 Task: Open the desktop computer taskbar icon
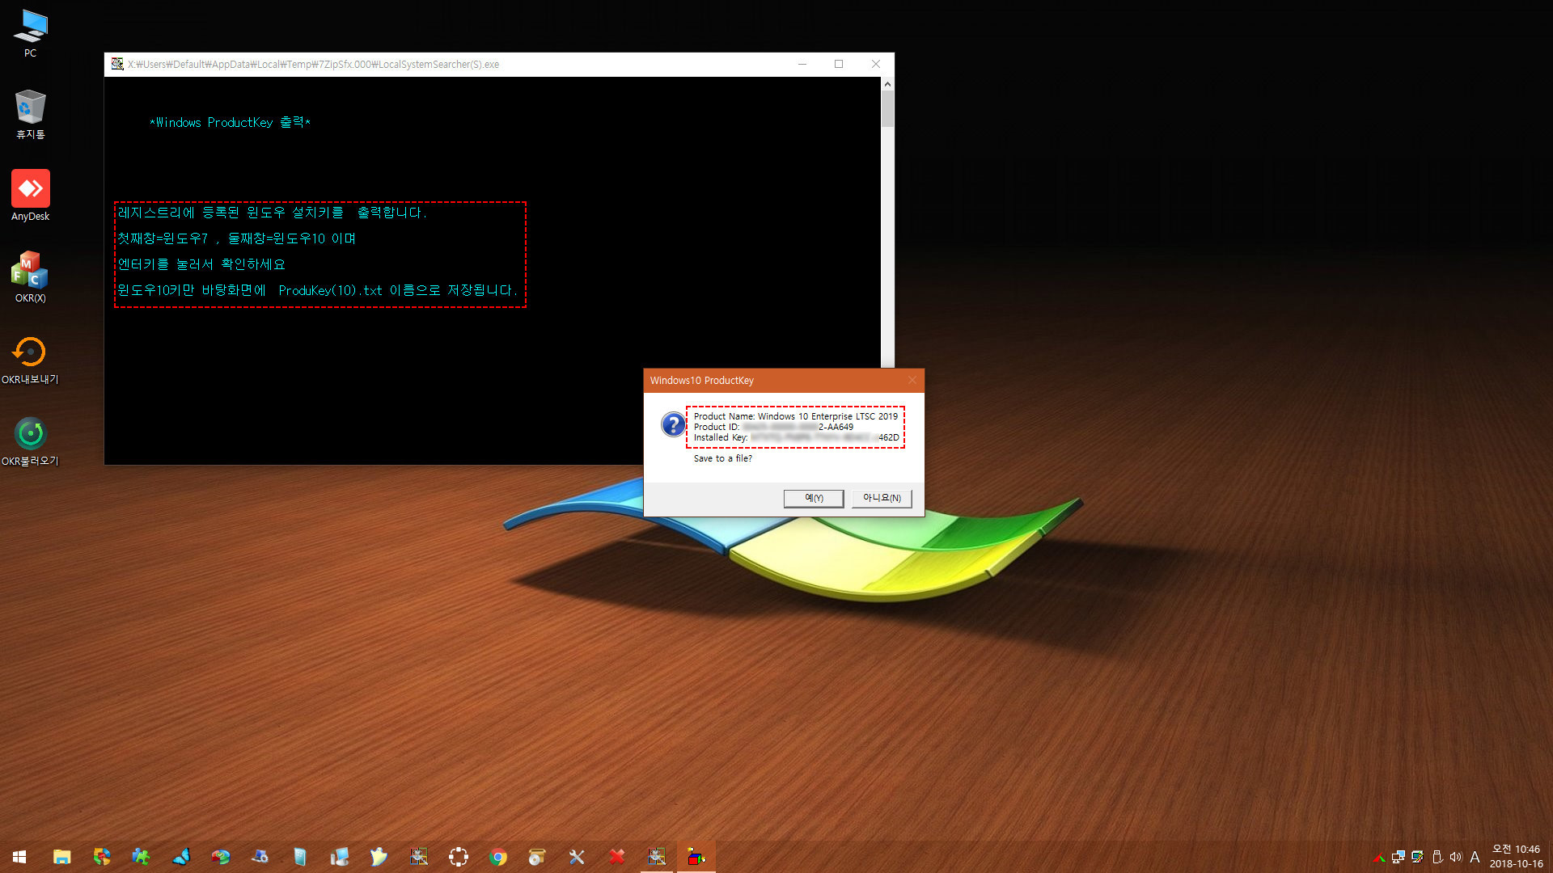pos(340,857)
